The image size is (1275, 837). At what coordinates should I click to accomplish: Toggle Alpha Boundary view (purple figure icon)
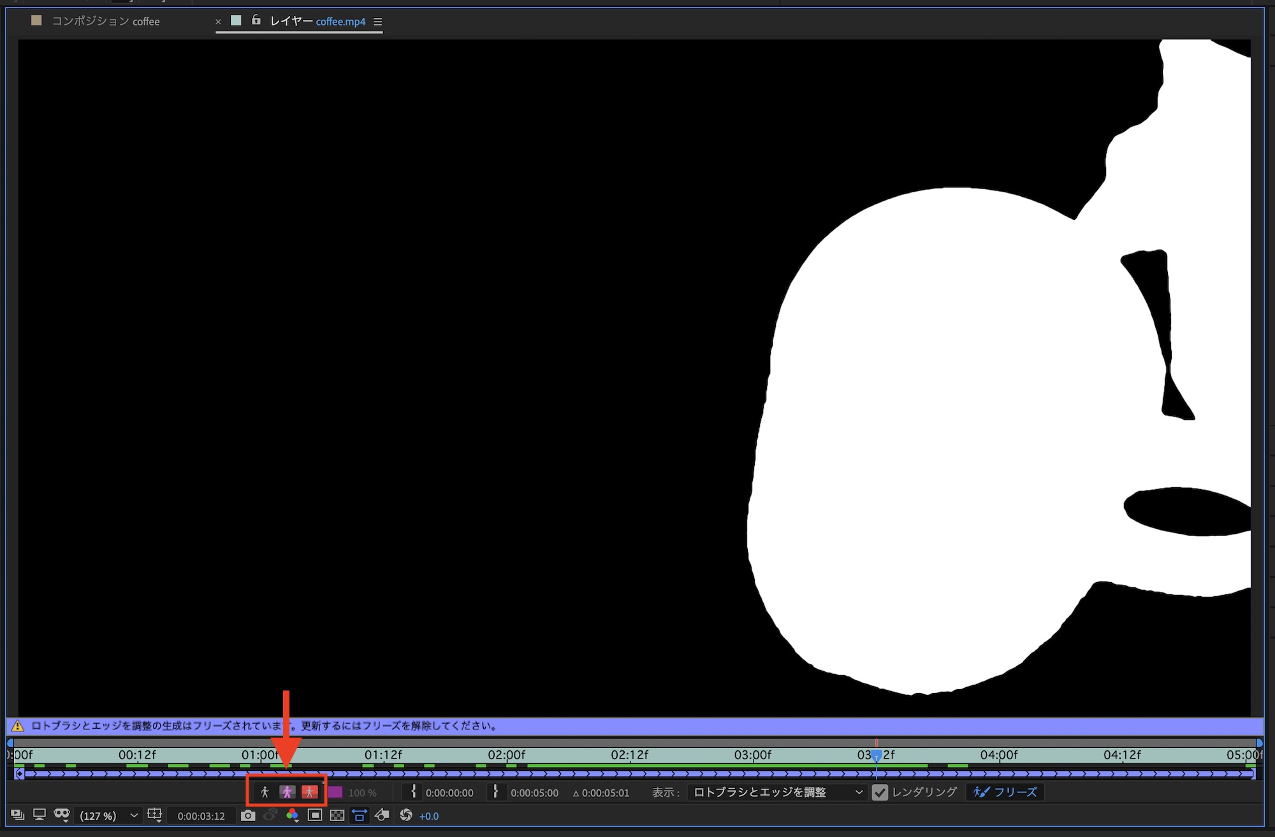[287, 792]
